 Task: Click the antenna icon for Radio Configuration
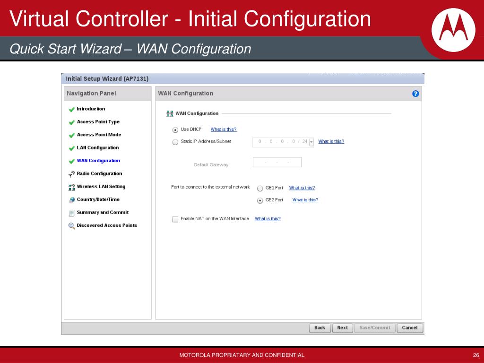(72, 174)
